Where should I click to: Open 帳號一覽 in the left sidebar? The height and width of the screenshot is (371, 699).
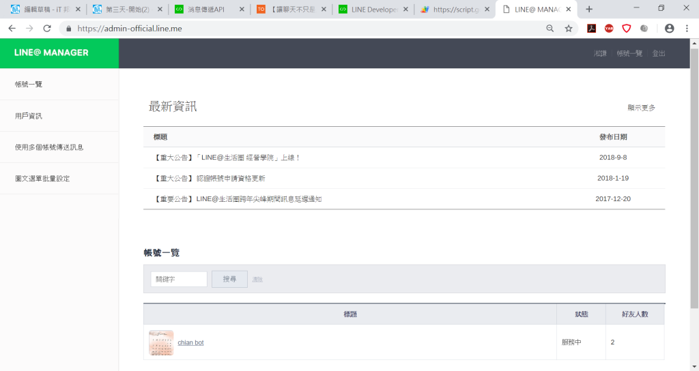pyautogui.click(x=59, y=84)
